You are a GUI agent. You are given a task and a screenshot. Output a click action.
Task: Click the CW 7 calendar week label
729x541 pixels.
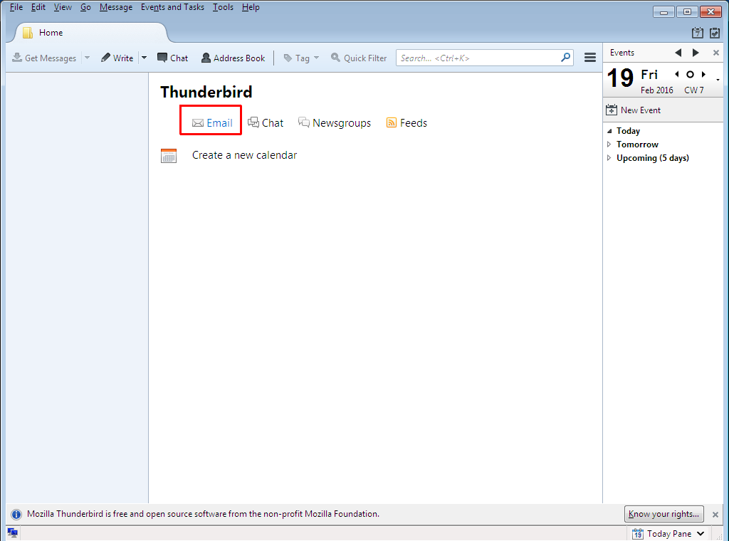click(693, 90)
